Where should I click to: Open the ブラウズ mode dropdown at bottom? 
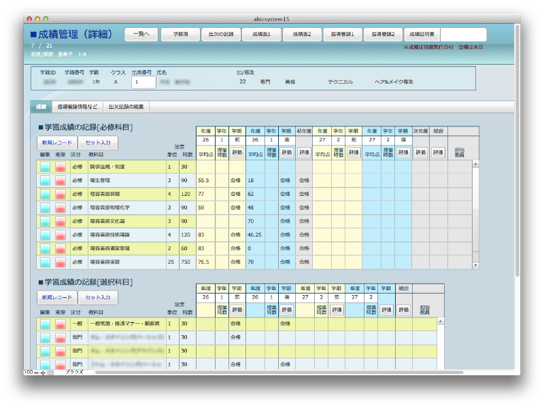click(x=74, y=373)
